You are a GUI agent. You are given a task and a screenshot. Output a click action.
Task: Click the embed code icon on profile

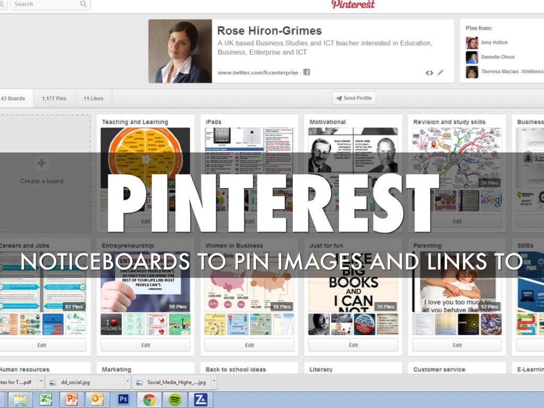[x=429, y=73]
